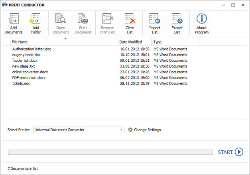Click the Add Documents toolbar icon
Viewport: 250px width, 175px height.
point(14,19)
